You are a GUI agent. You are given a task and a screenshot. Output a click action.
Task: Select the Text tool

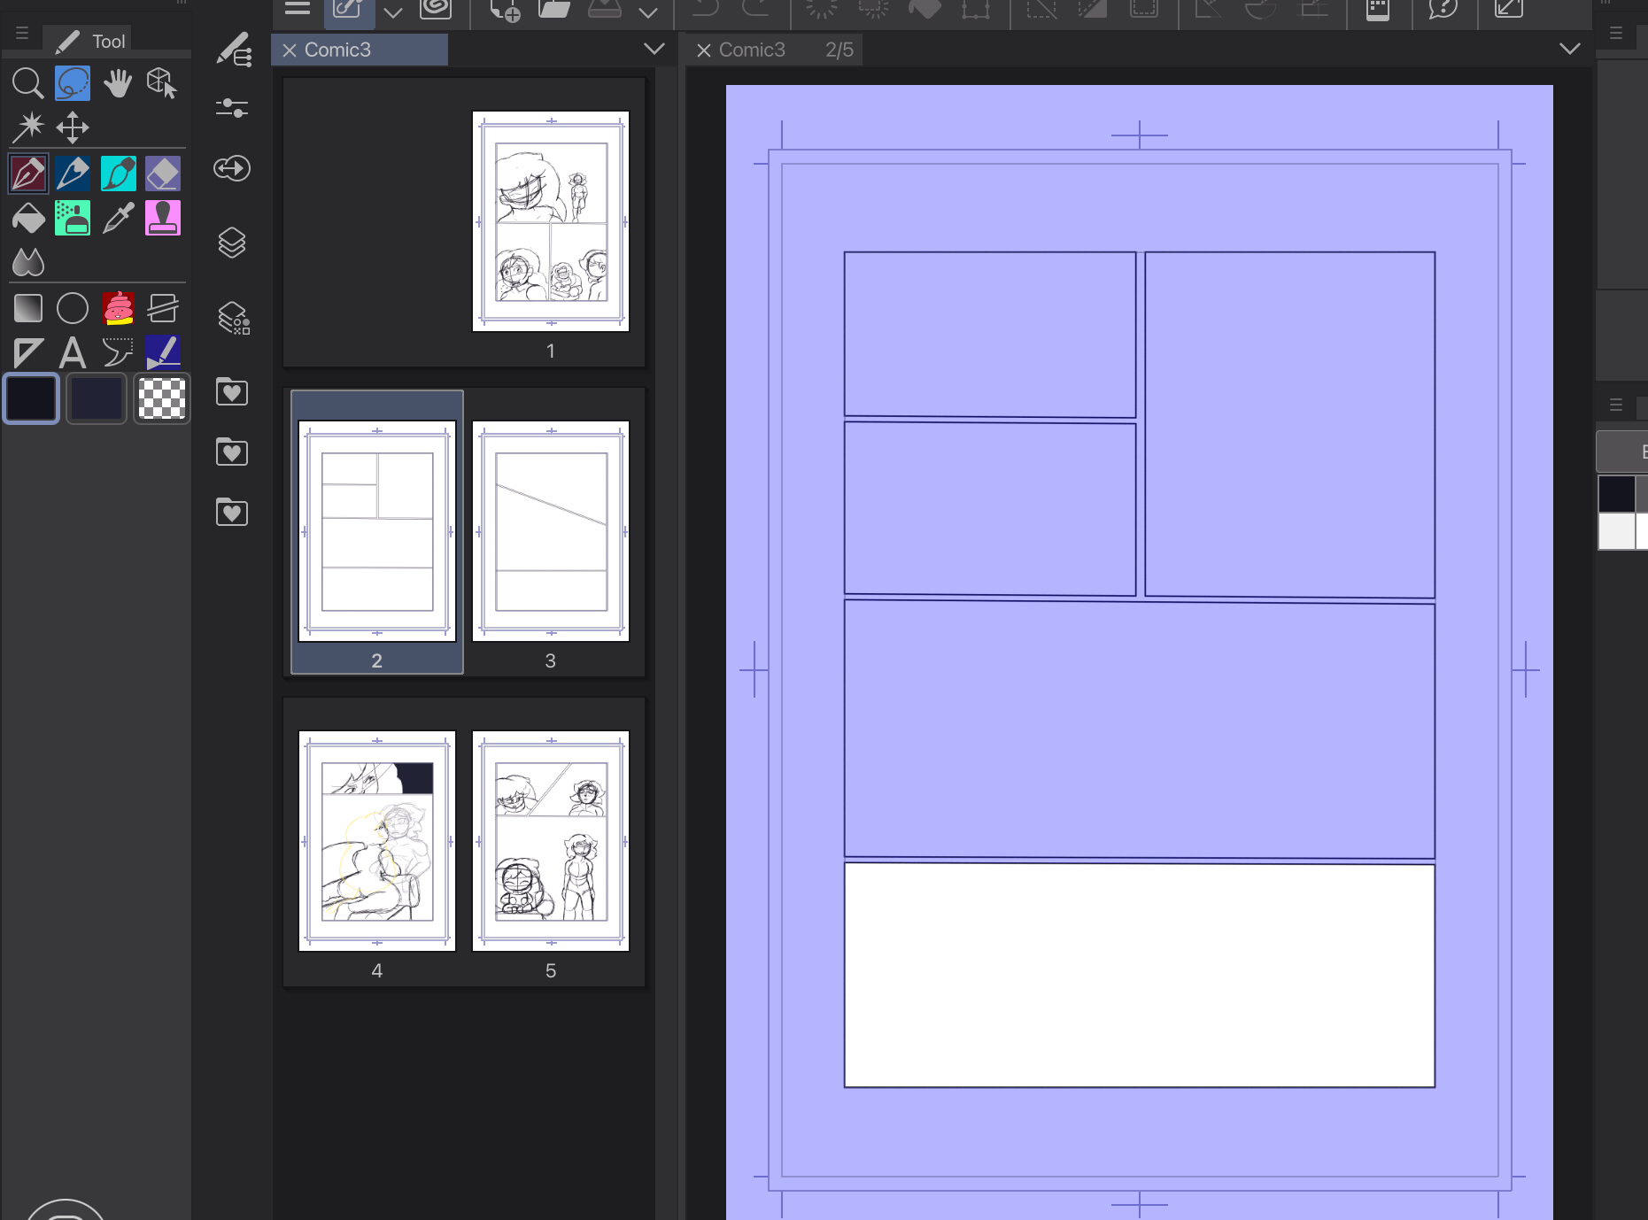tap(73, 352)
